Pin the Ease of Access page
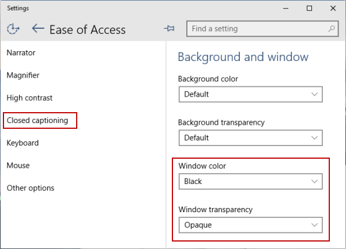 click(x=169, y=28)
